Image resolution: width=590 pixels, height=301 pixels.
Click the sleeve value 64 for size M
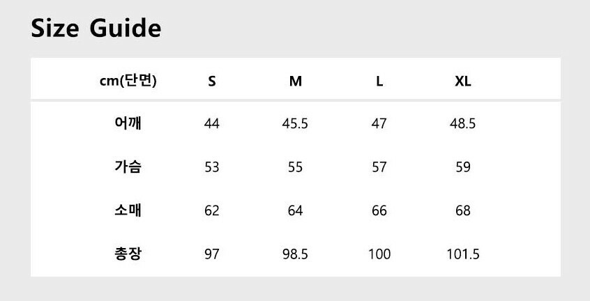pos(296,210)
